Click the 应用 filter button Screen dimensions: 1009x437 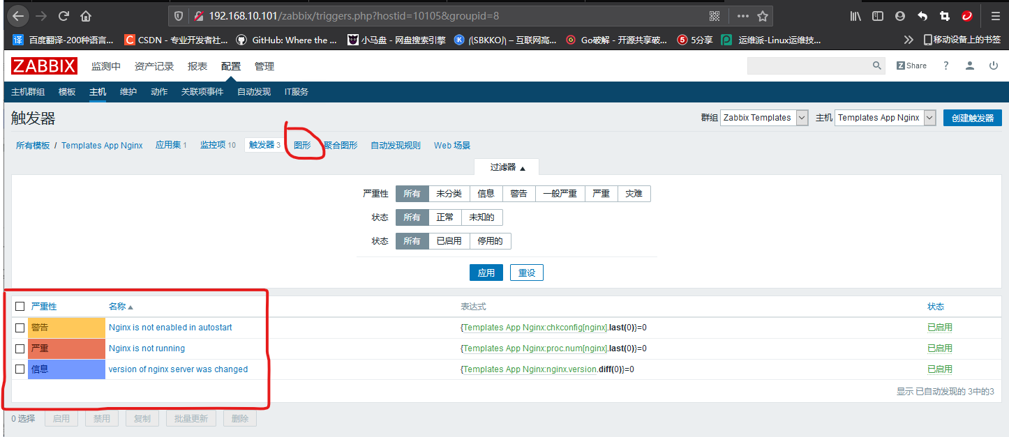486,273
